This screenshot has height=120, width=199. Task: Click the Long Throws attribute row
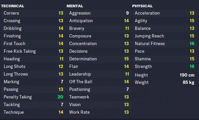click(33, 74)
